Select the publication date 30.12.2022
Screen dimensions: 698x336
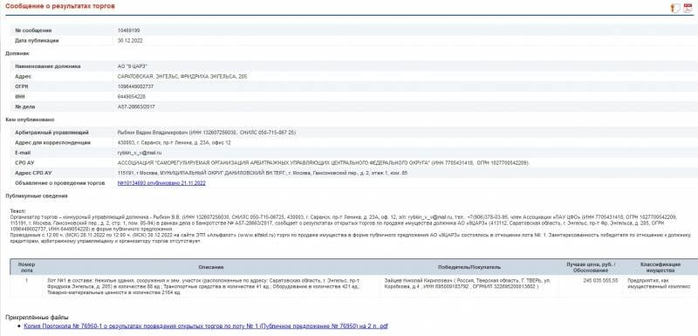pos(130,40)
